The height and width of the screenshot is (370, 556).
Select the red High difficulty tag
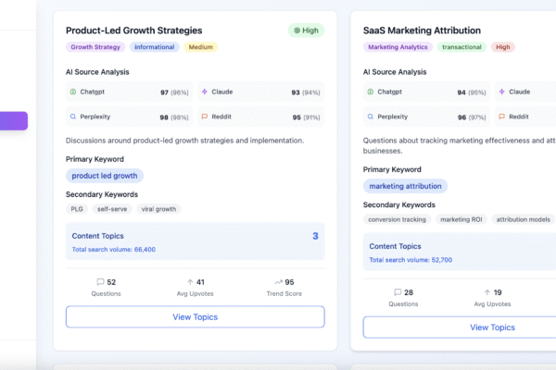[x=503, y=47]
